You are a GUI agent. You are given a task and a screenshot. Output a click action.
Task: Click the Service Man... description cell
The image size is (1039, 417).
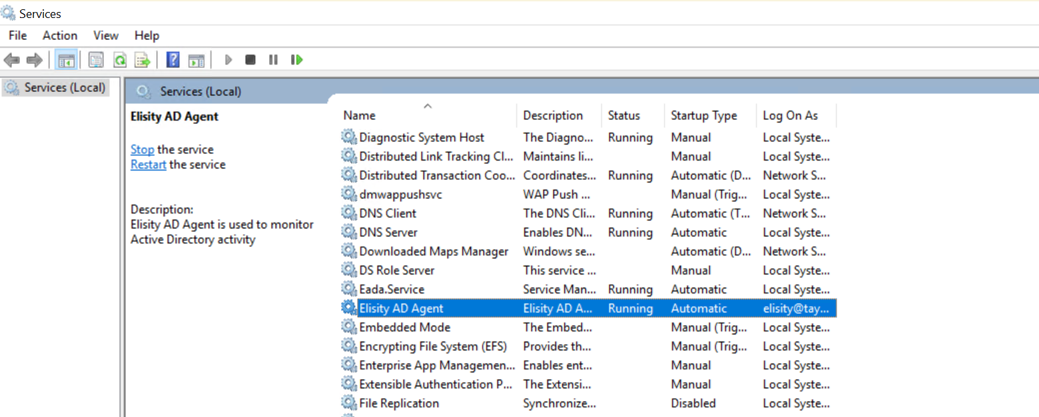click(x=558, y=289)
